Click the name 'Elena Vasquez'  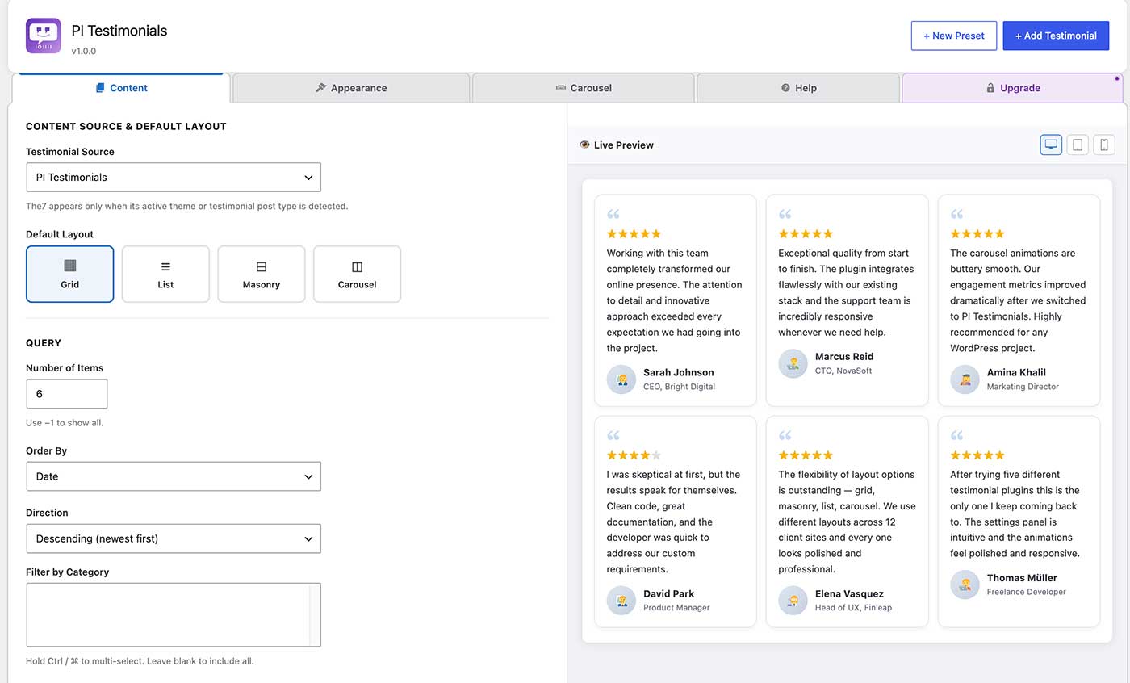tap(849, 593)
